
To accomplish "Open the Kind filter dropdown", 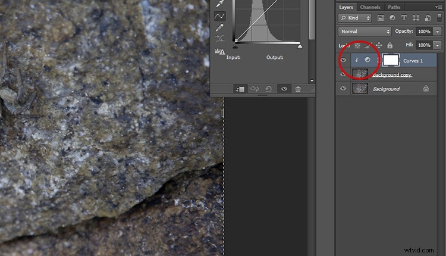I will tap(354, 18).
